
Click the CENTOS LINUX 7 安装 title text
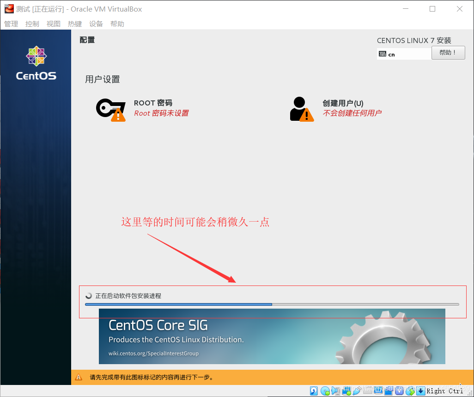(x=414, y=40)
